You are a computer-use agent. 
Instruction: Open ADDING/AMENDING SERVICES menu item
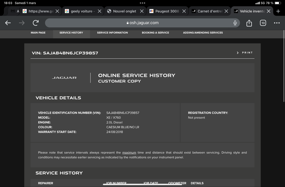(x=203, y=33)
